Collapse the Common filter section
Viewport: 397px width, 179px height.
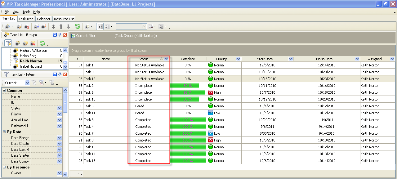pyautogui.click(x=4, y=91)
